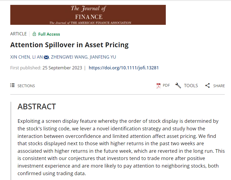
Task: Open the Tools dropdown label
Action: 191,86
